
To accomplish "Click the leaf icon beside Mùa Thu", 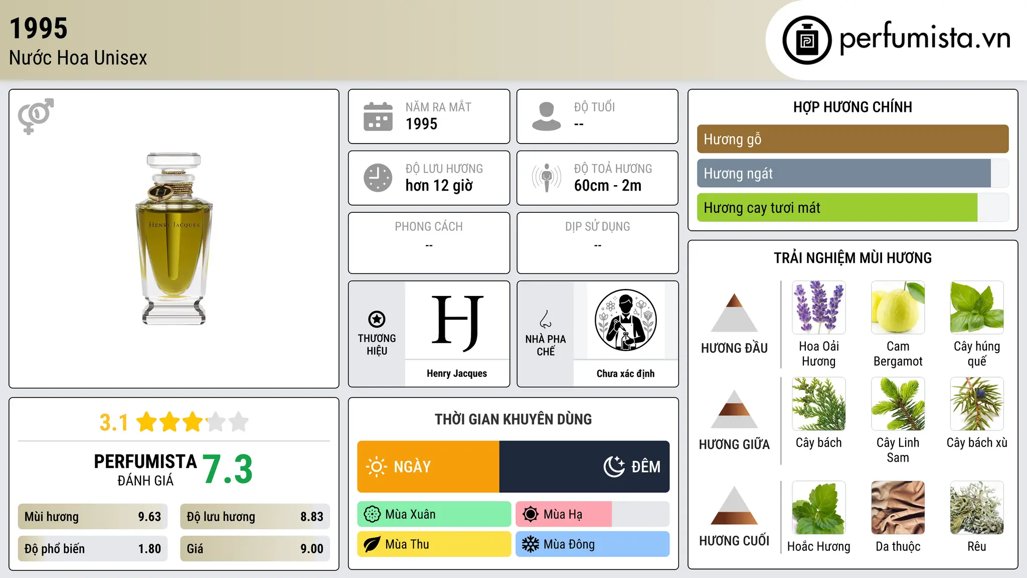I will (x=372, y=544).
